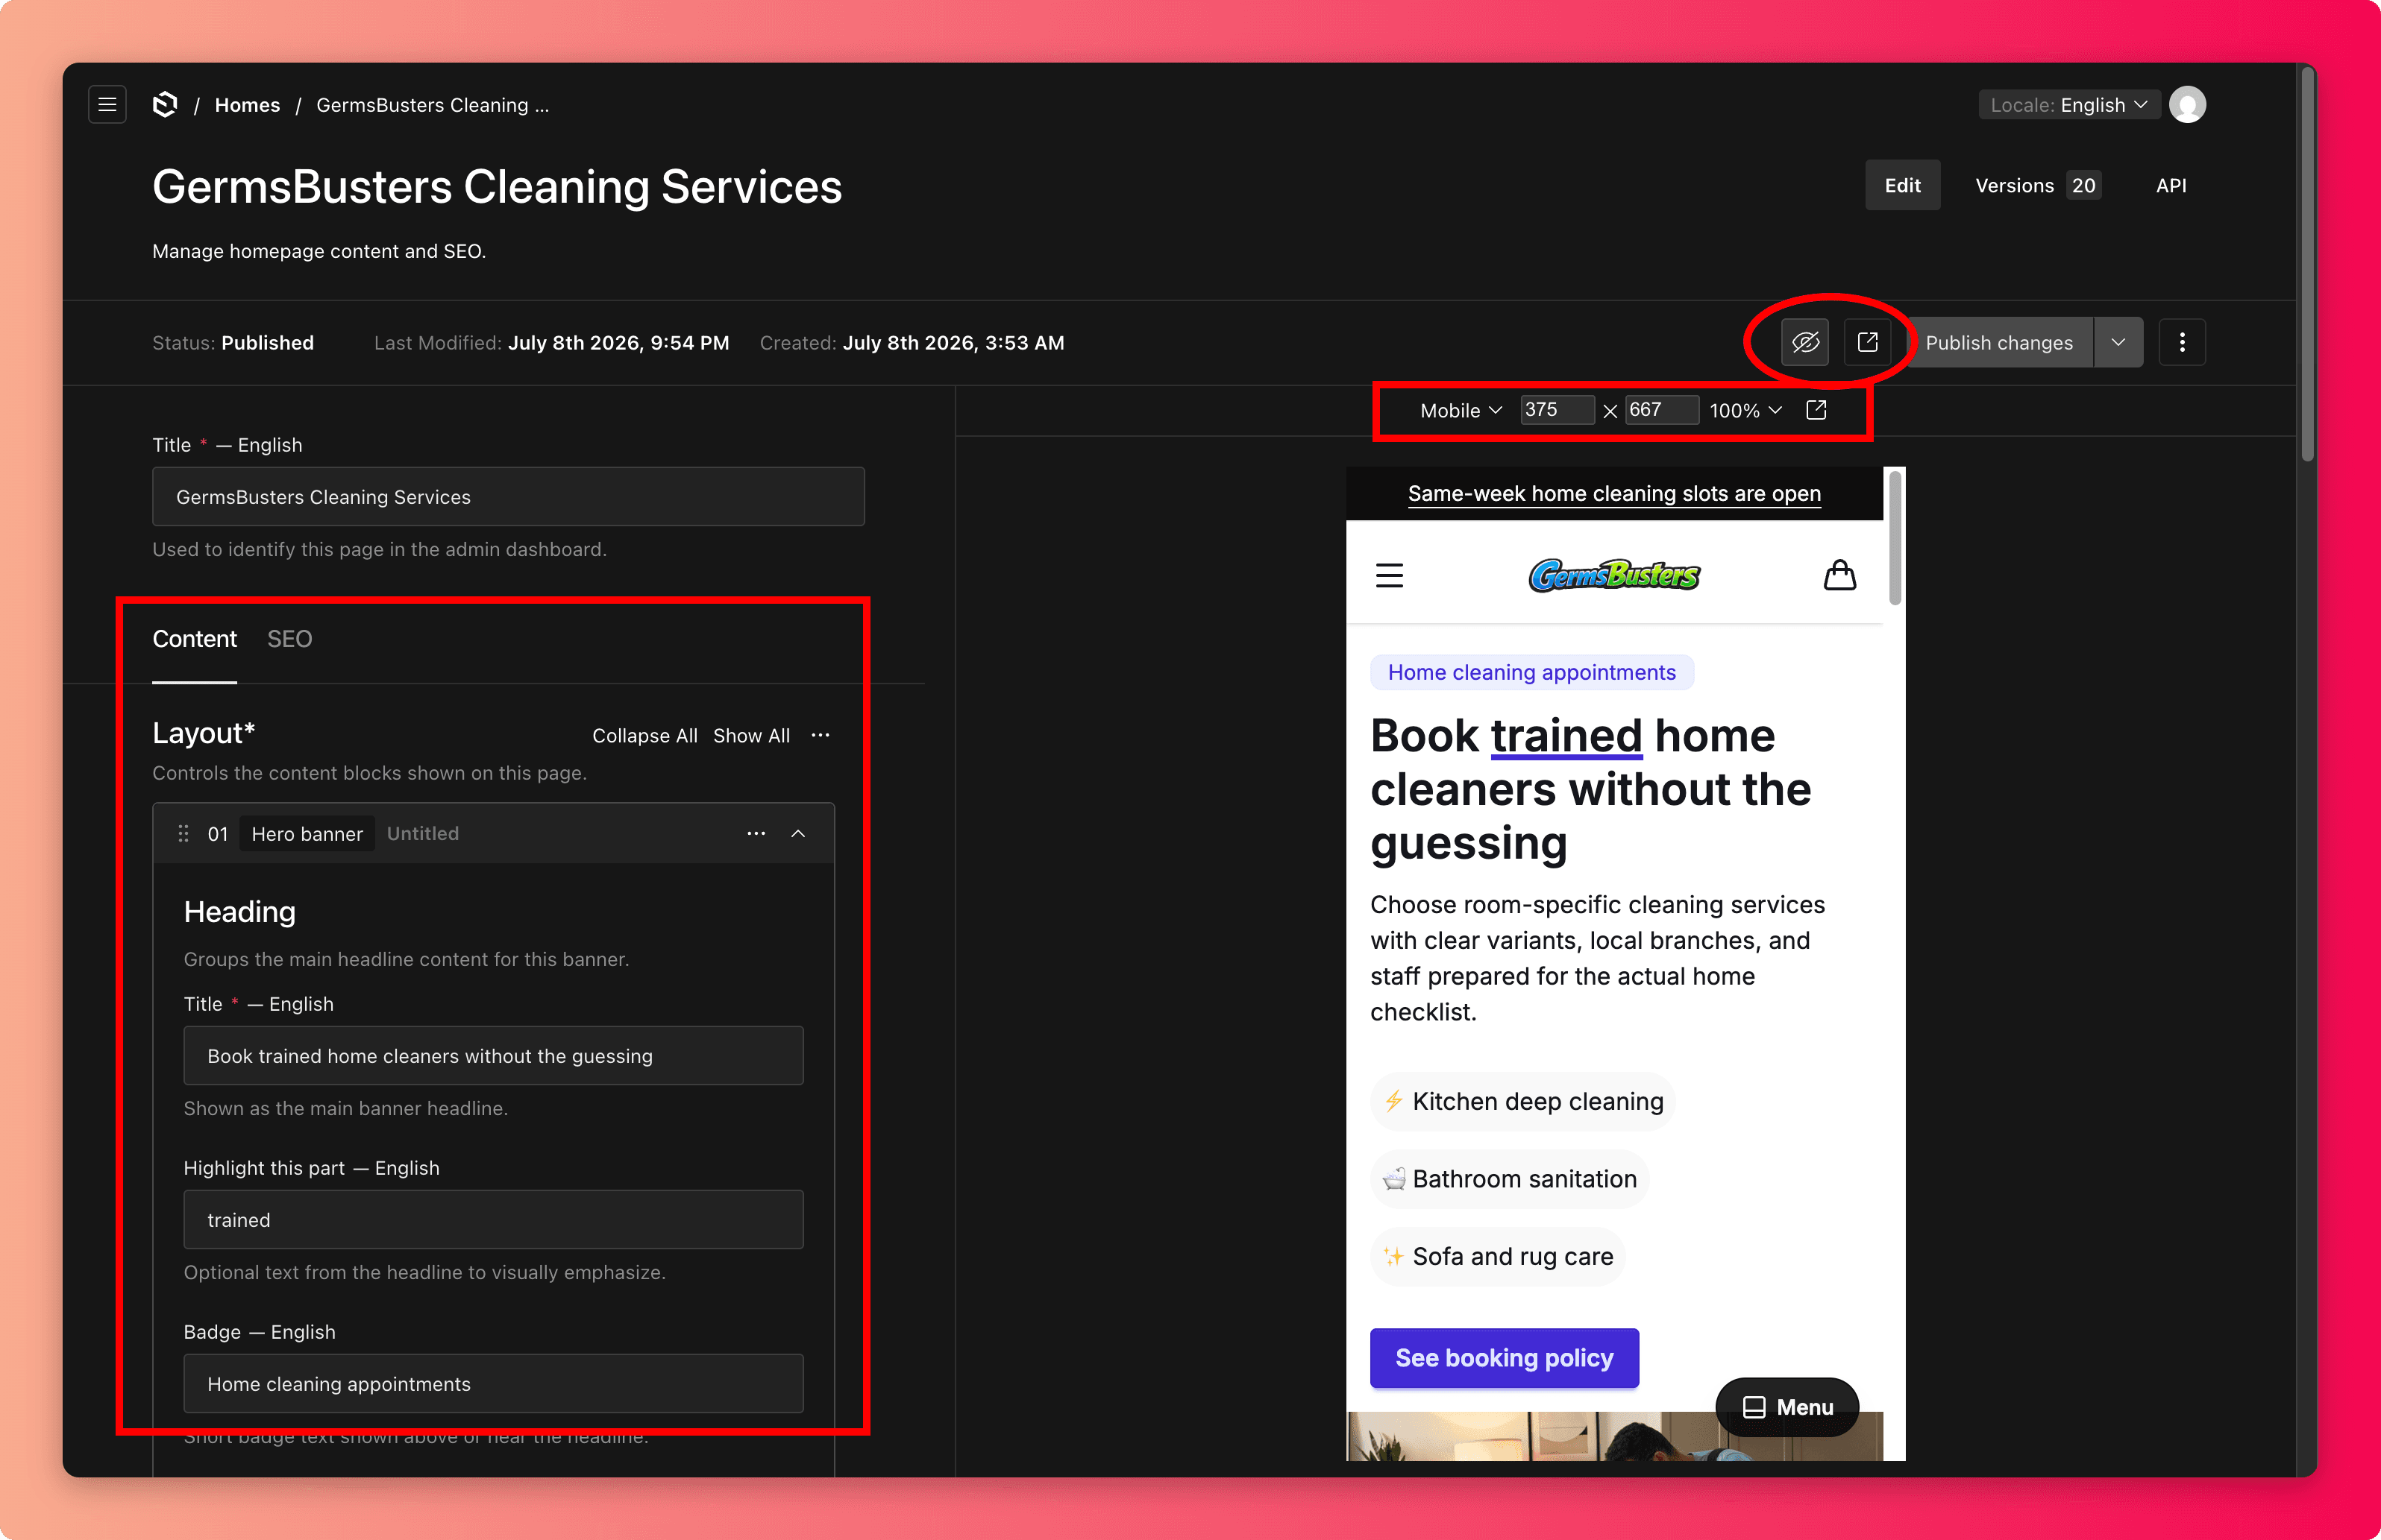Click the Hero banner block type label

(x=307, y=833)
